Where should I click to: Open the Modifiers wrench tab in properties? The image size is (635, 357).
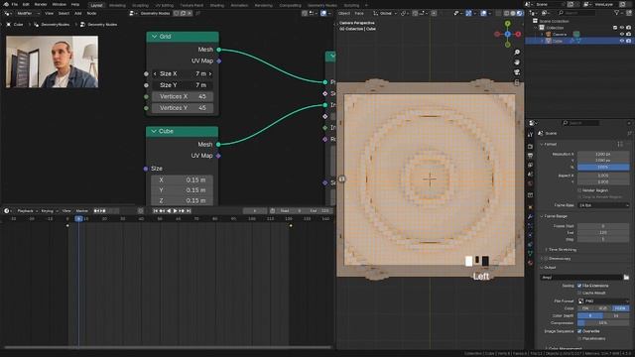530,216
